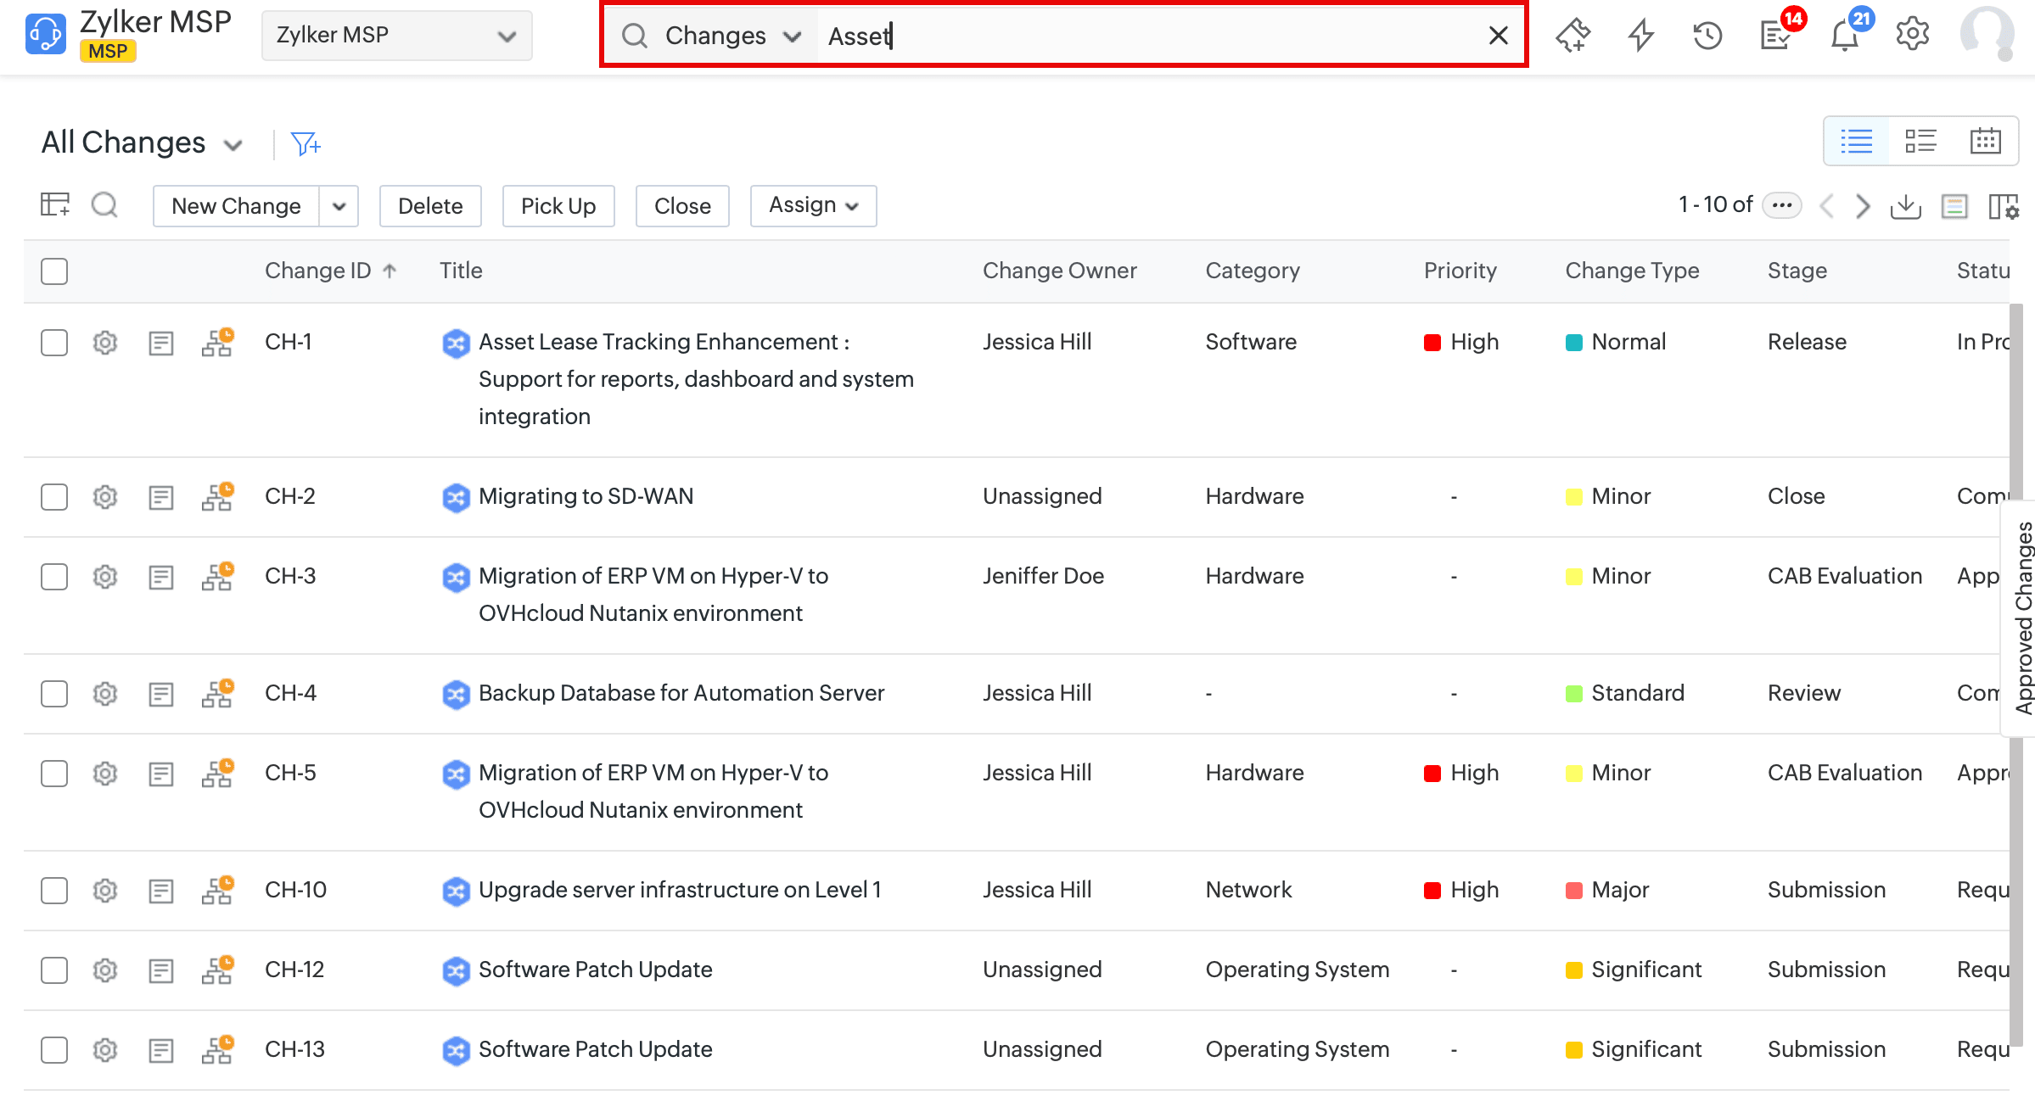Check the CH-1 row checkbox
The height and width of the screenshot is (1101, 2035).
(x=54, y=343)
